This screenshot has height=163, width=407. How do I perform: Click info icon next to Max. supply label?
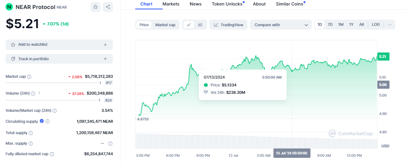[x=31, y=143]
